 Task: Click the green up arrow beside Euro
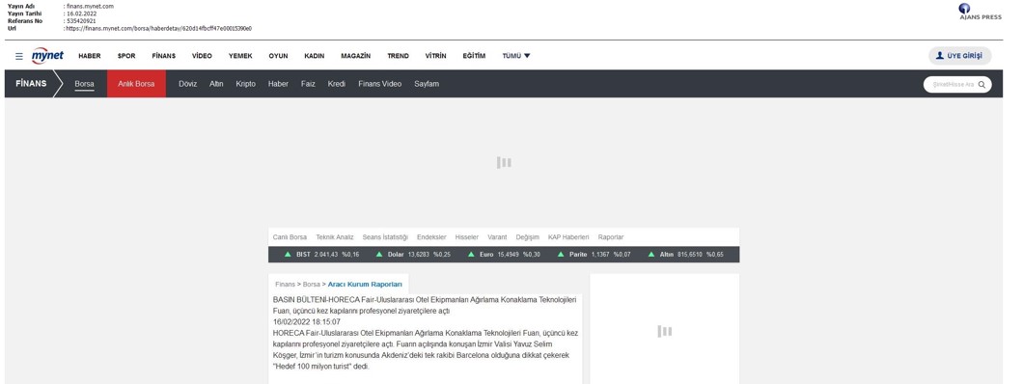[471, 255]
